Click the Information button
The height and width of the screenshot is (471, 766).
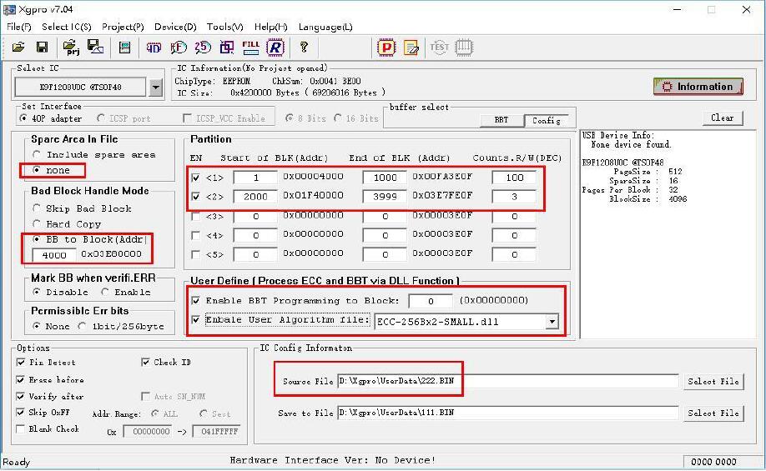[698, 87]
